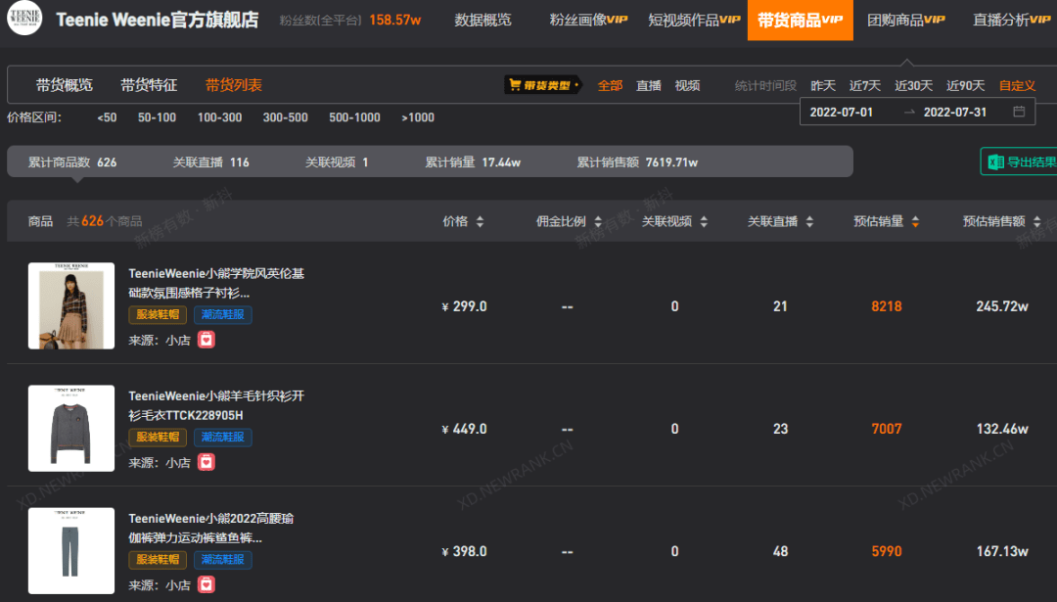Click the shop source icon for plaid shirt

point(207,340)
